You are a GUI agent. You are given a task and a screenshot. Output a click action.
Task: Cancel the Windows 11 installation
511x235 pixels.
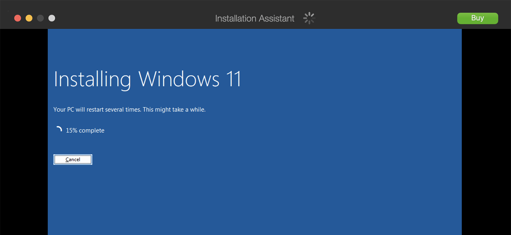tap(73, 160)
